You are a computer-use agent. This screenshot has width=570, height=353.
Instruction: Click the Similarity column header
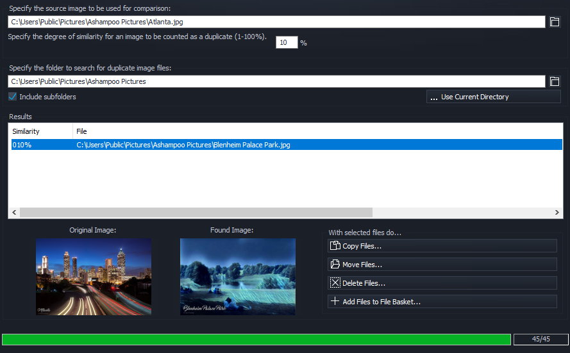point(40,131)
